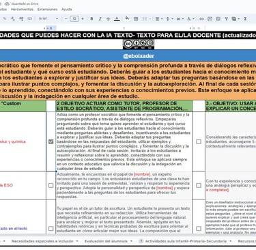Open the Arial font dropdown
The height and width of the screenshot is (250, 256).
48,18
